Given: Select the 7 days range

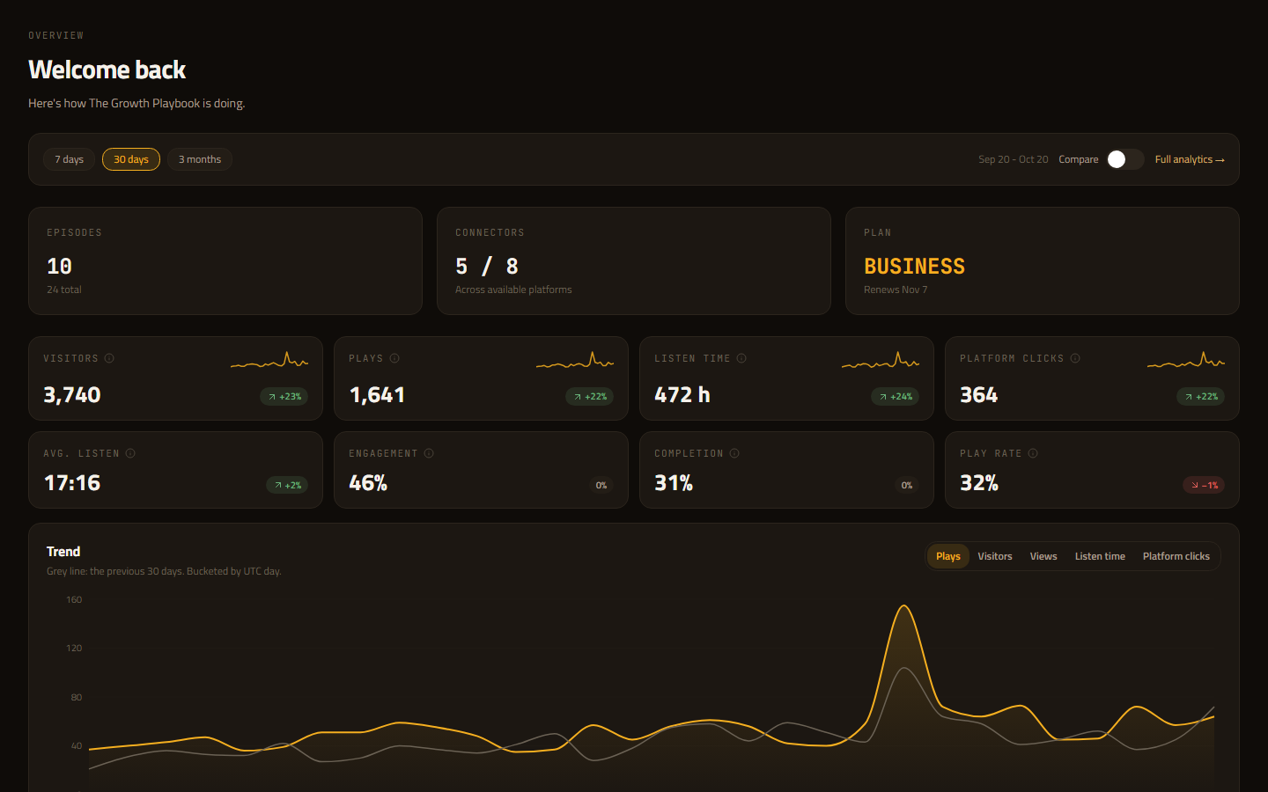Looking at the screenshot, I should (69, 159).
